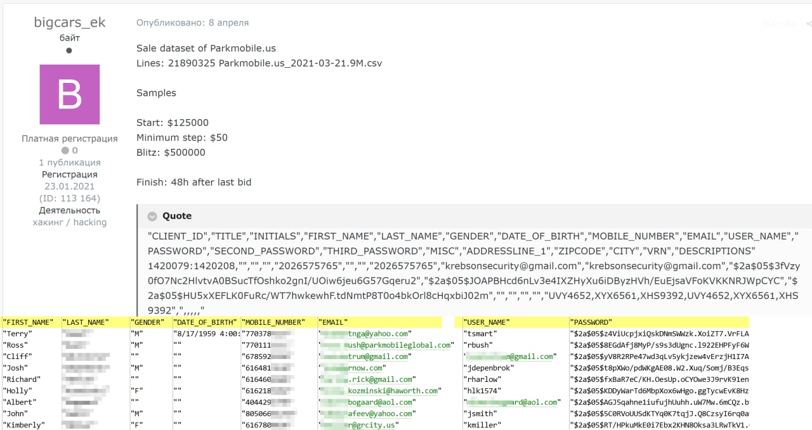Screen dimensions: 812x430
Task: Select the username cell "jsmith"
Action: [480, 414]
